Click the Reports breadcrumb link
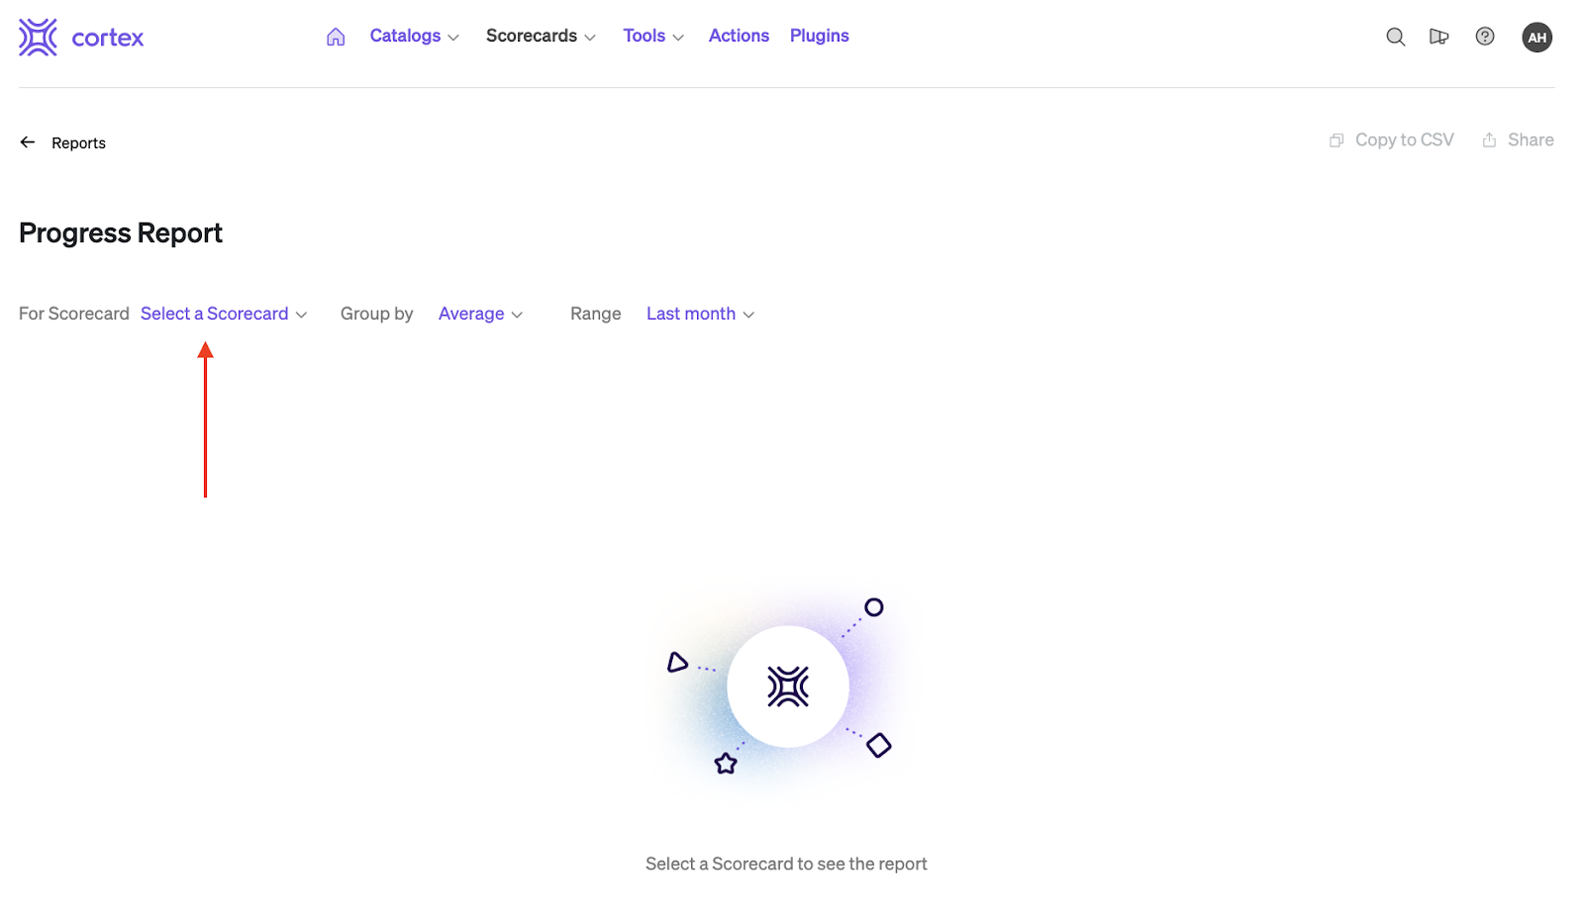The image size is (1584, 914). [78, 143]
